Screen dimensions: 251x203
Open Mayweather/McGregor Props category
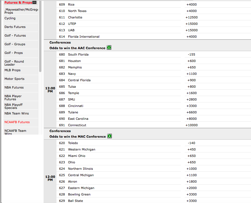pyautogui.click(x=21, y=11)
